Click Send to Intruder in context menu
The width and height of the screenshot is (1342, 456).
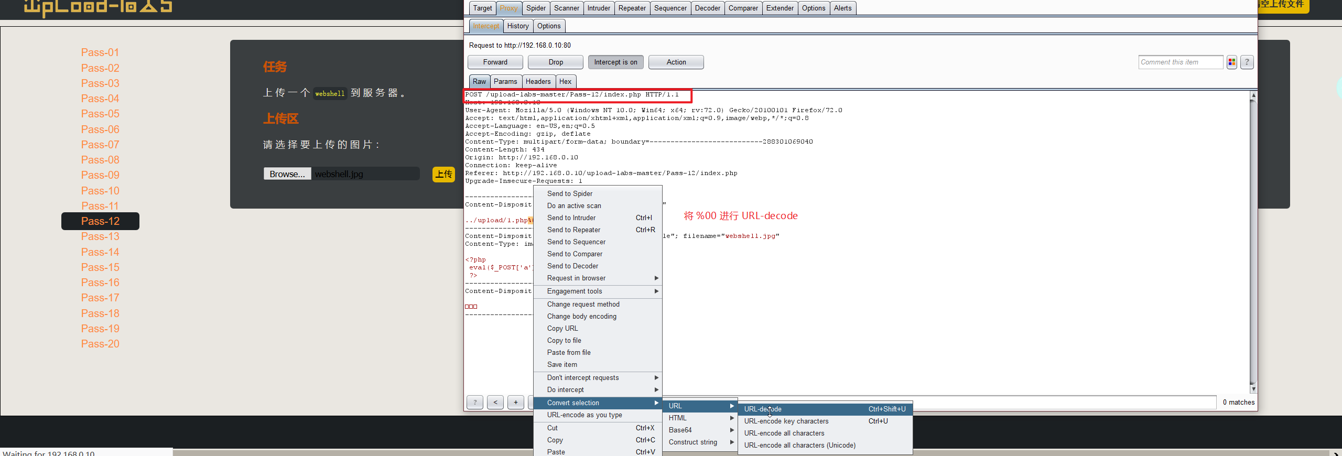[x=598, y=218]
